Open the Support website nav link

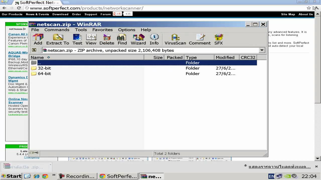pyautogui.click(x=91, y=14)
